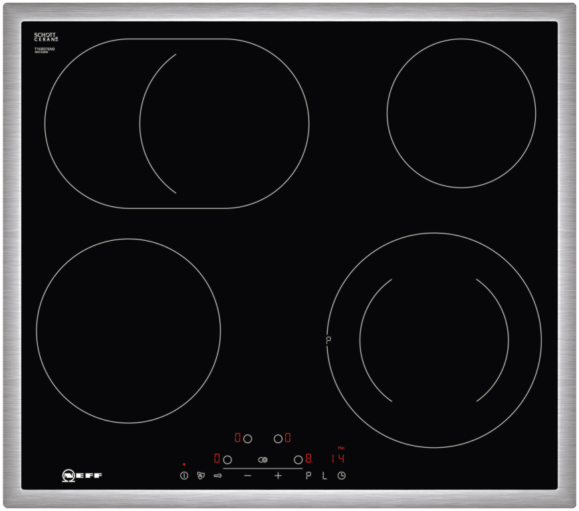Select the front-left zone circle selector
The image size is (579, 511).
coord(227,460)
